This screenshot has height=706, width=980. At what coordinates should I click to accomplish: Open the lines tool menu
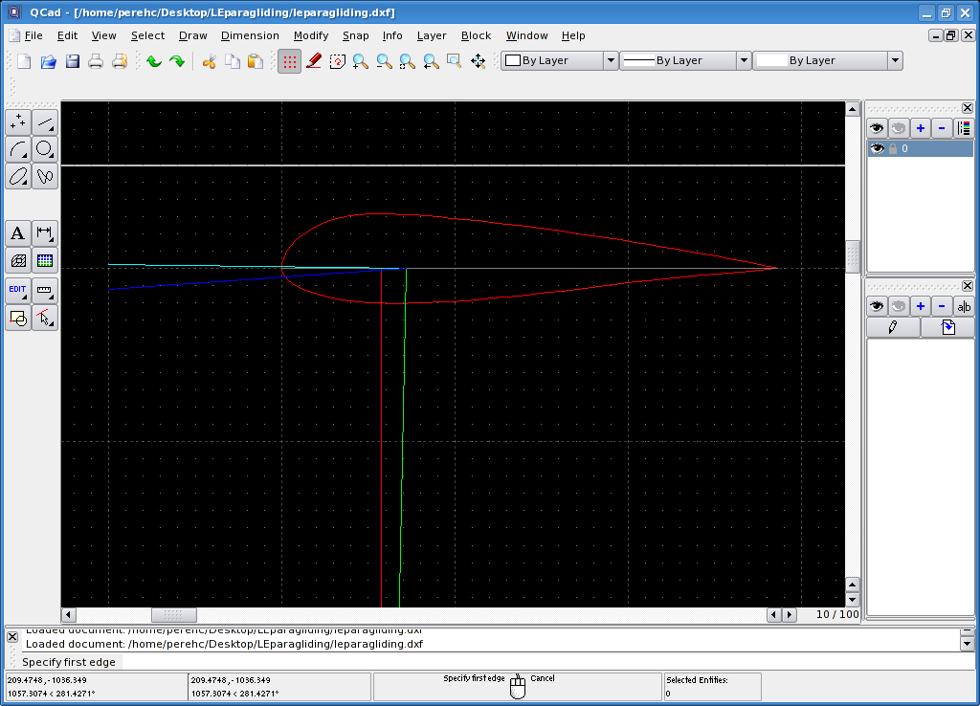(45, 122)
